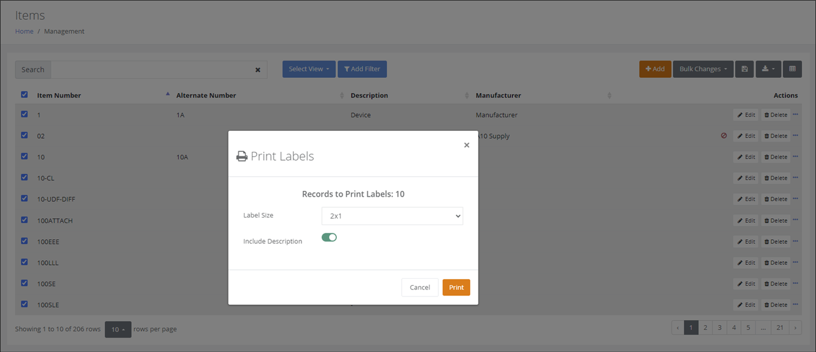Uncheck the checkbox for item 10-UDF-DIFF
816x352 pixels.
(24, 198)
